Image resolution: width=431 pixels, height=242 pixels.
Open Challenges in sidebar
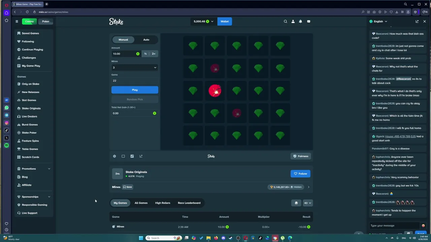(29, 58)
